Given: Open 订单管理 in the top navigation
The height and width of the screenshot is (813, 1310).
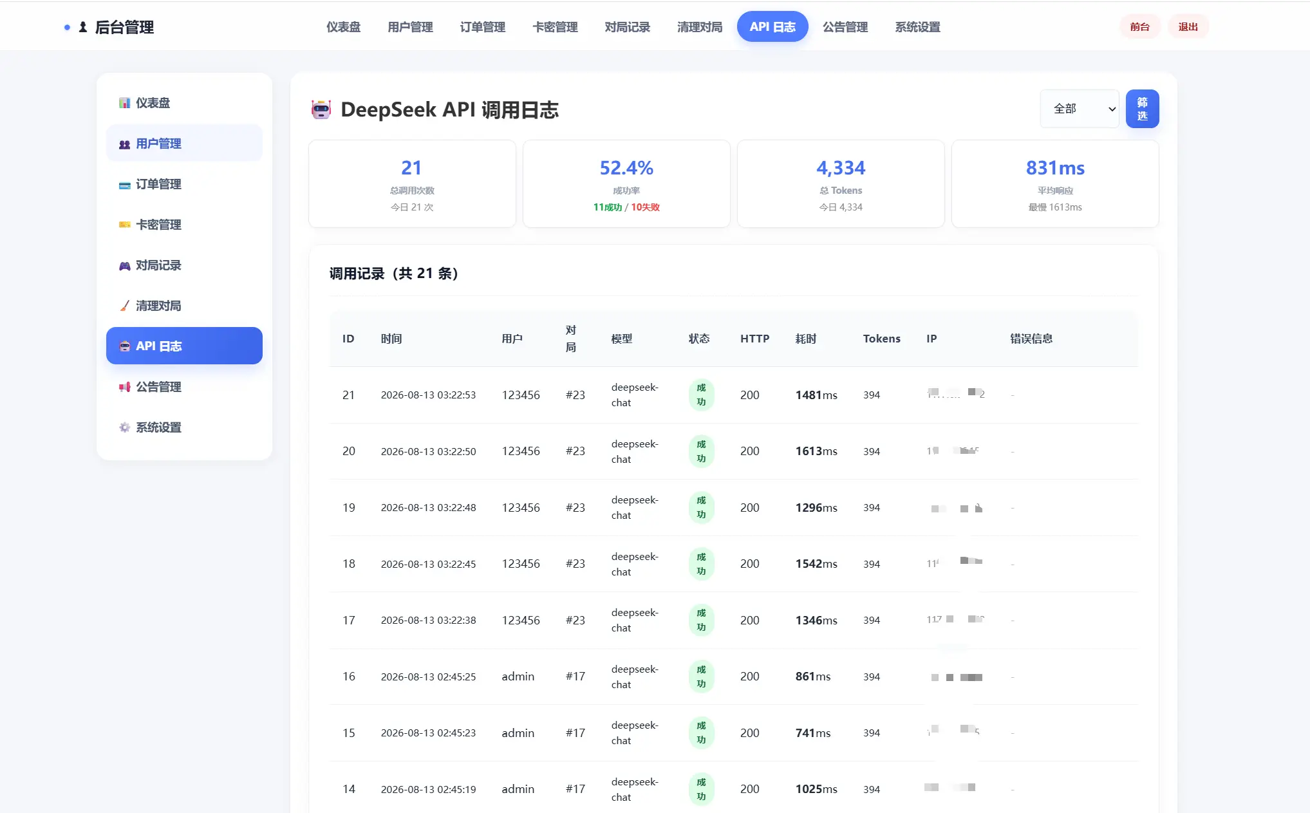Looking at the screenshot, I should coord(482,27).
